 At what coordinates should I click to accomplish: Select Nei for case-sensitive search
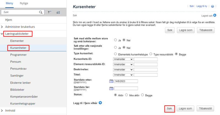click(x=124, y=40)
